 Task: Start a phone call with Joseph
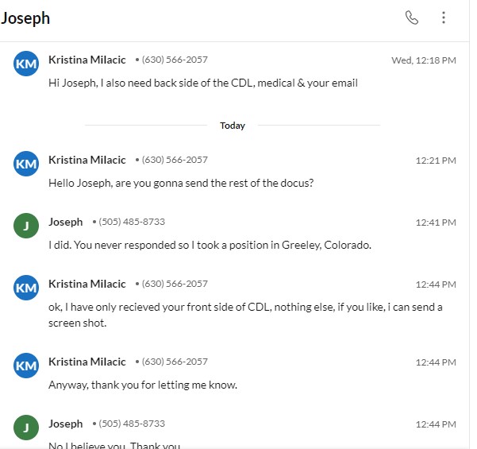[411, 18]
